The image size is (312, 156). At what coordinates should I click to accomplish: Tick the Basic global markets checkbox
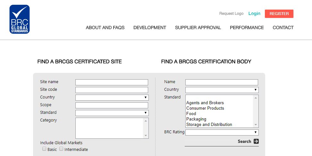(x=44, y=149)
